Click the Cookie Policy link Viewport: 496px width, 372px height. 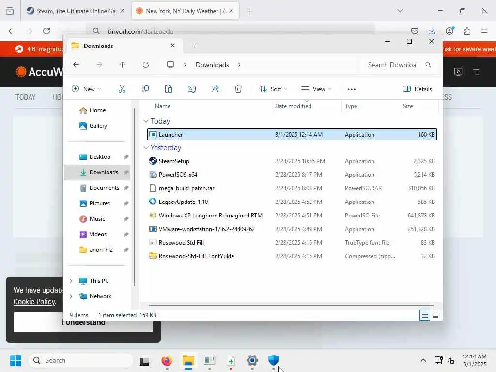(x=34, y=302)
